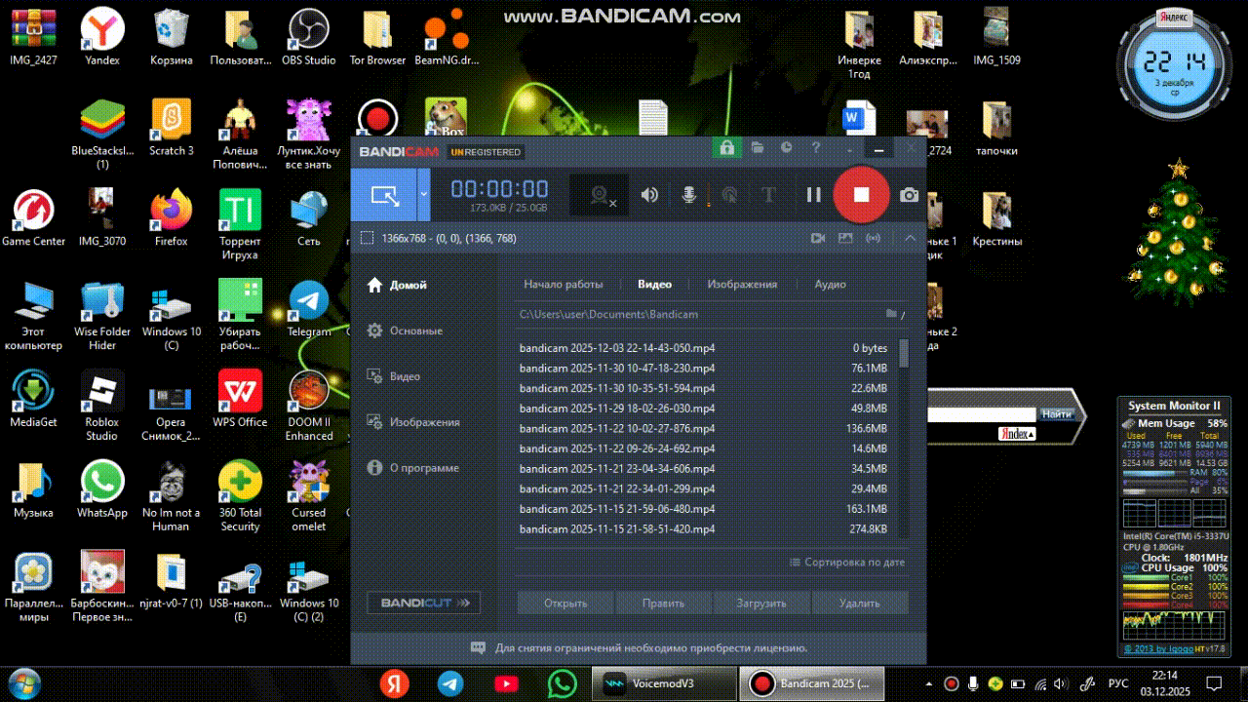Screen dimensions: 1248x702
Task: Click the capture area rectangle icon
Action: 367,238
